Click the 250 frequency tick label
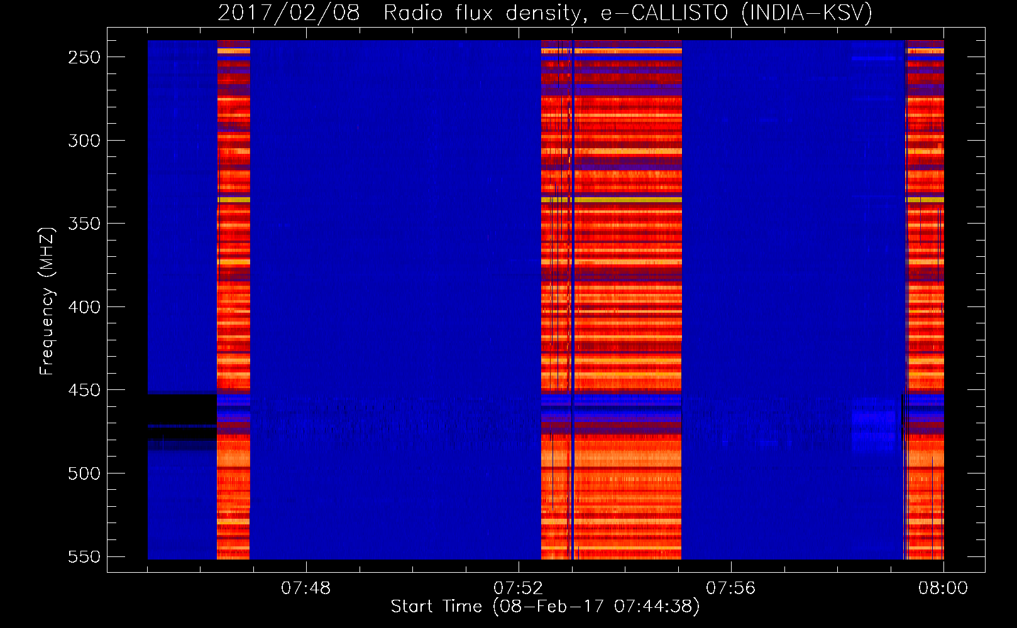Screen dimensions: 1017x628 84,57
